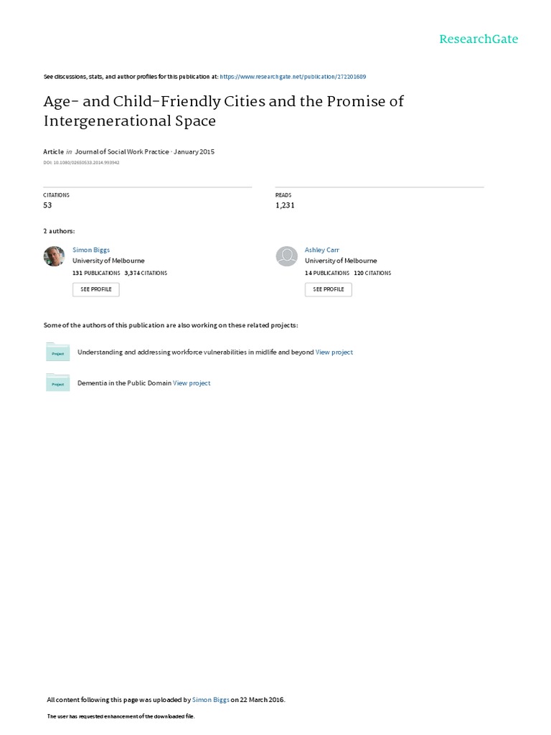551x735 pixels.
Task: Click project icon beside workforce vulnerabilities
Action: click(x=57, y=352)
